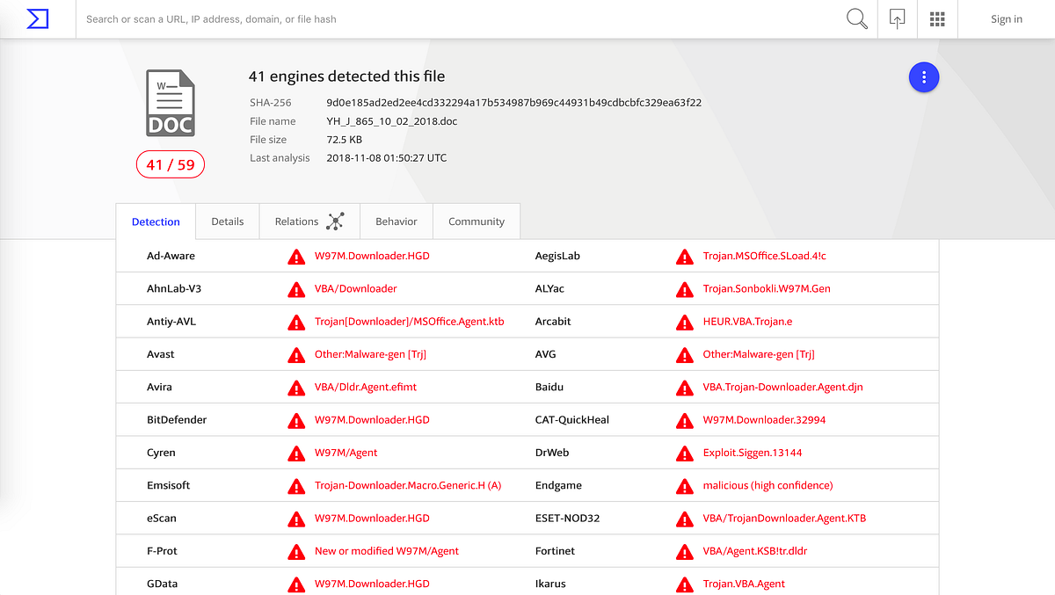Image resolution: width=1055 pixels, height=595 pixels.
Task: Click the 41/59 detection ratio badge
Action: click(x=170, y=163)
